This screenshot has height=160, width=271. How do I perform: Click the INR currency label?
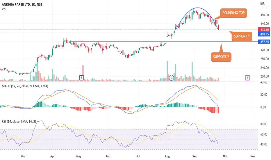click(262, 3)
